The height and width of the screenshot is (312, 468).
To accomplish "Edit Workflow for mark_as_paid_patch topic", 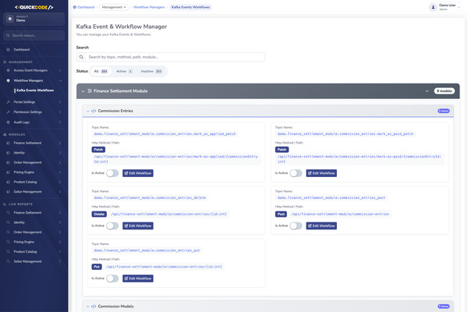I will pyautogui.click(x=321, y=173).
